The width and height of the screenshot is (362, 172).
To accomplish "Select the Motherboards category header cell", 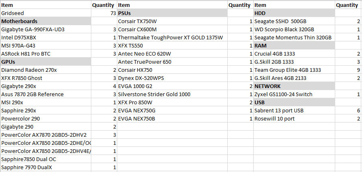I will pos(45,21).
